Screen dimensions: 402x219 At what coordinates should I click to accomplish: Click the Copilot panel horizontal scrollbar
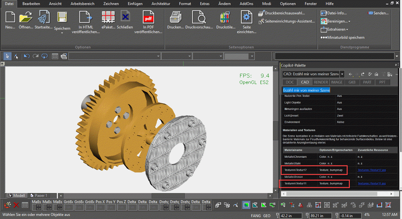click(x=337, y=194)
